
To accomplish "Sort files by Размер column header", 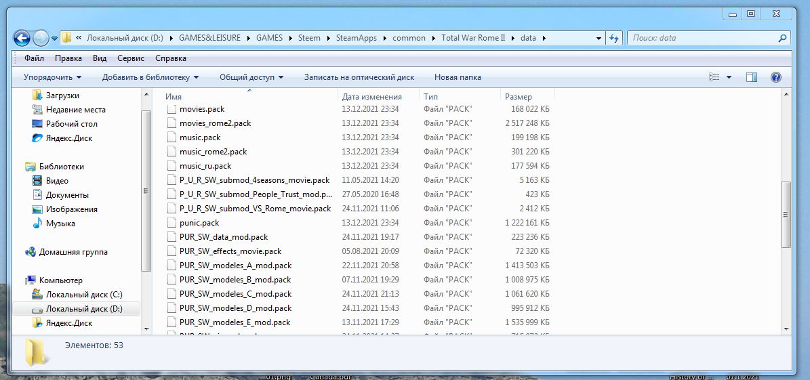I will tap(519, 97).
